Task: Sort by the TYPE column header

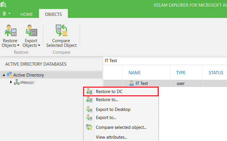Action: tap(181, 73)
